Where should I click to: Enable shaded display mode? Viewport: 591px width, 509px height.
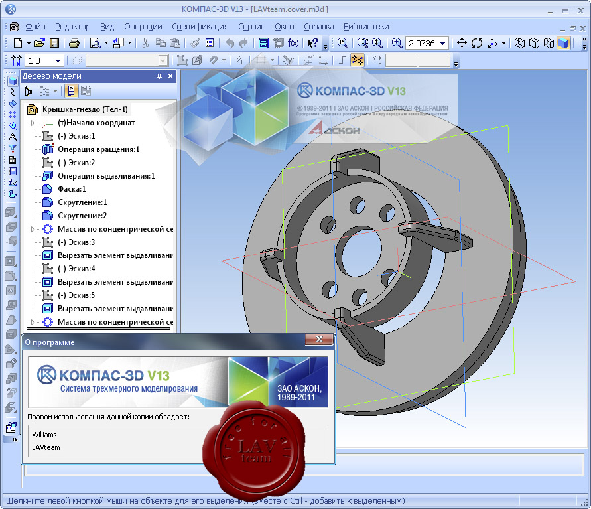click(x=564, y=43)
